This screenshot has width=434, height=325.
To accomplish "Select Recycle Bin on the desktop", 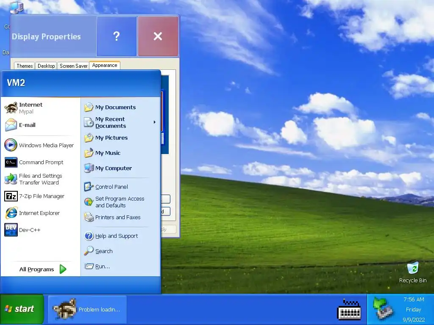I will pos(413,272).
